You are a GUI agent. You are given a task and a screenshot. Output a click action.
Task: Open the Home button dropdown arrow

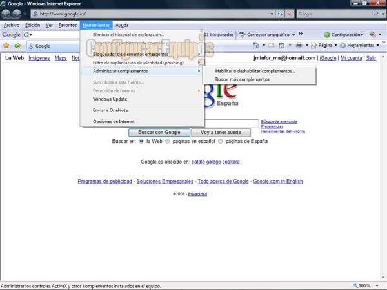264,45
